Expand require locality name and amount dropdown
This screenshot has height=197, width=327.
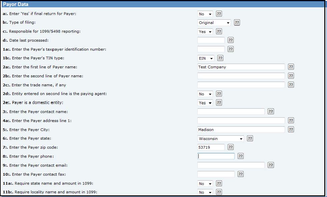[x=205, y=192]
